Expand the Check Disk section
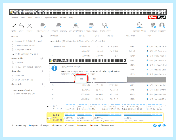 pyautogui.click(x=41, y=84)
